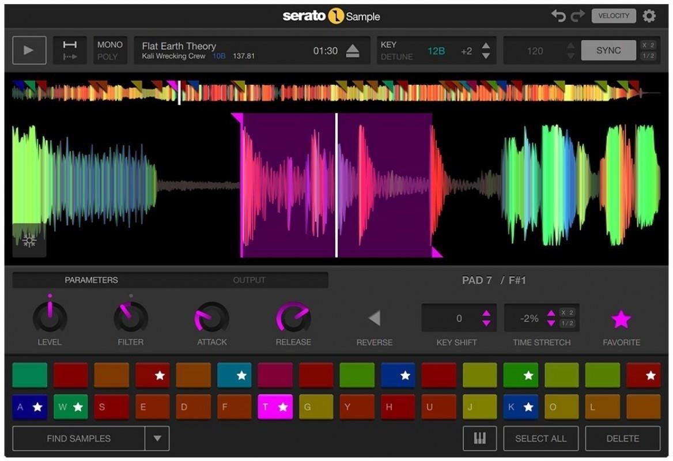
Task: Click the Reverse triangle icon
Action: [375, 318]
